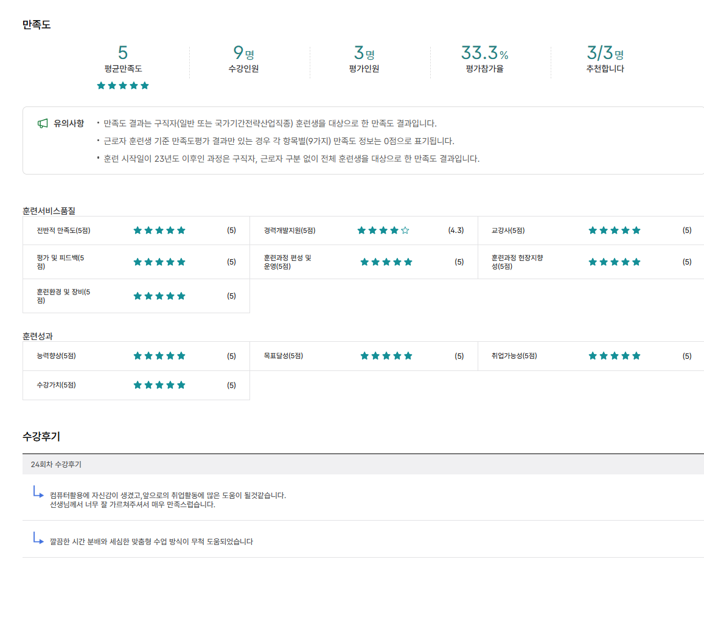Click the star rating for 목표달성
The width and height of the screenshot is (704, 621).
(386, 356)
